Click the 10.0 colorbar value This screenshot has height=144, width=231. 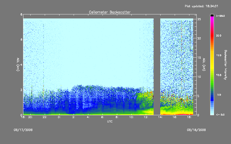(219, 75)
